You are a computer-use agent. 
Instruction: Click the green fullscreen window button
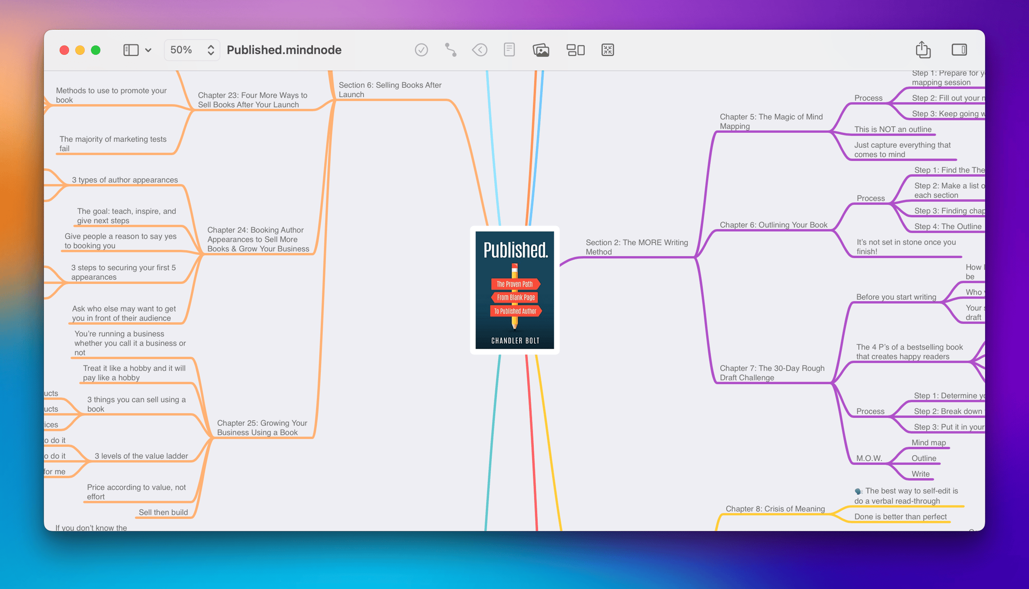click(96, 50)
